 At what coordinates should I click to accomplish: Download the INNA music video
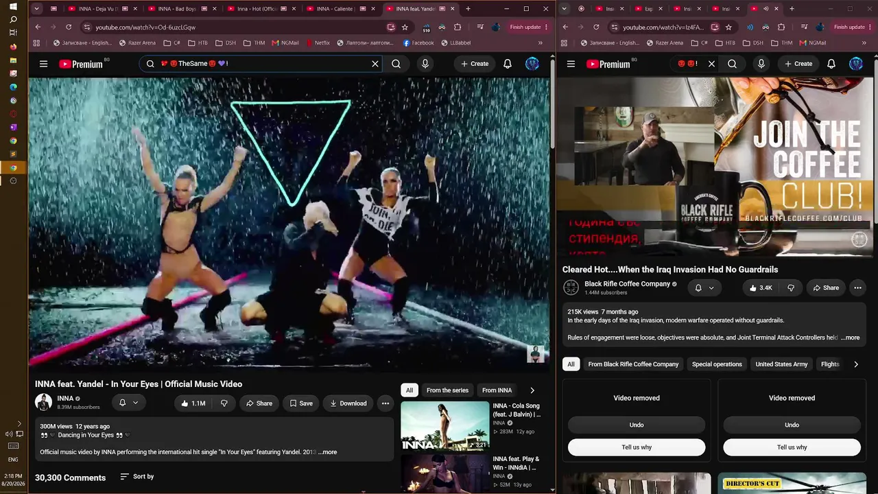tap(348, 403)
